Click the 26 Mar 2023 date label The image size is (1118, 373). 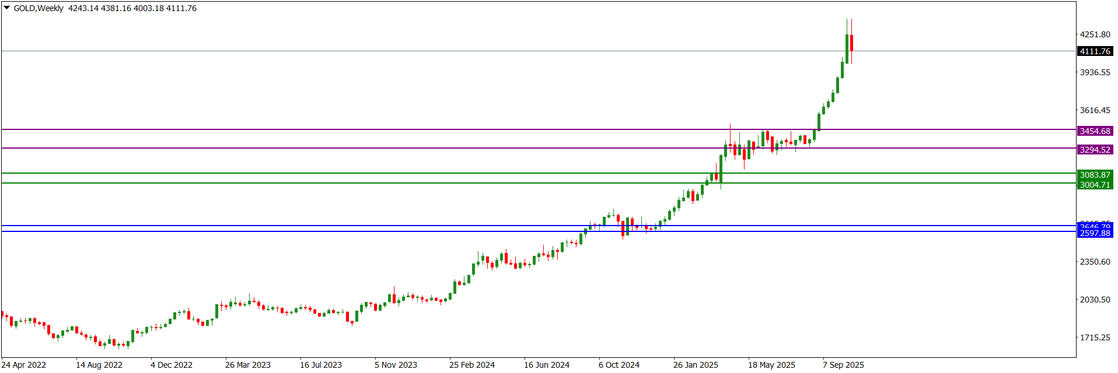pos(248,365)
